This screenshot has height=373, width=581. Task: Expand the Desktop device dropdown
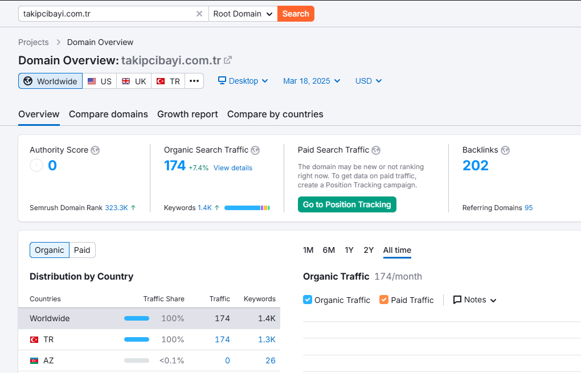243,81
